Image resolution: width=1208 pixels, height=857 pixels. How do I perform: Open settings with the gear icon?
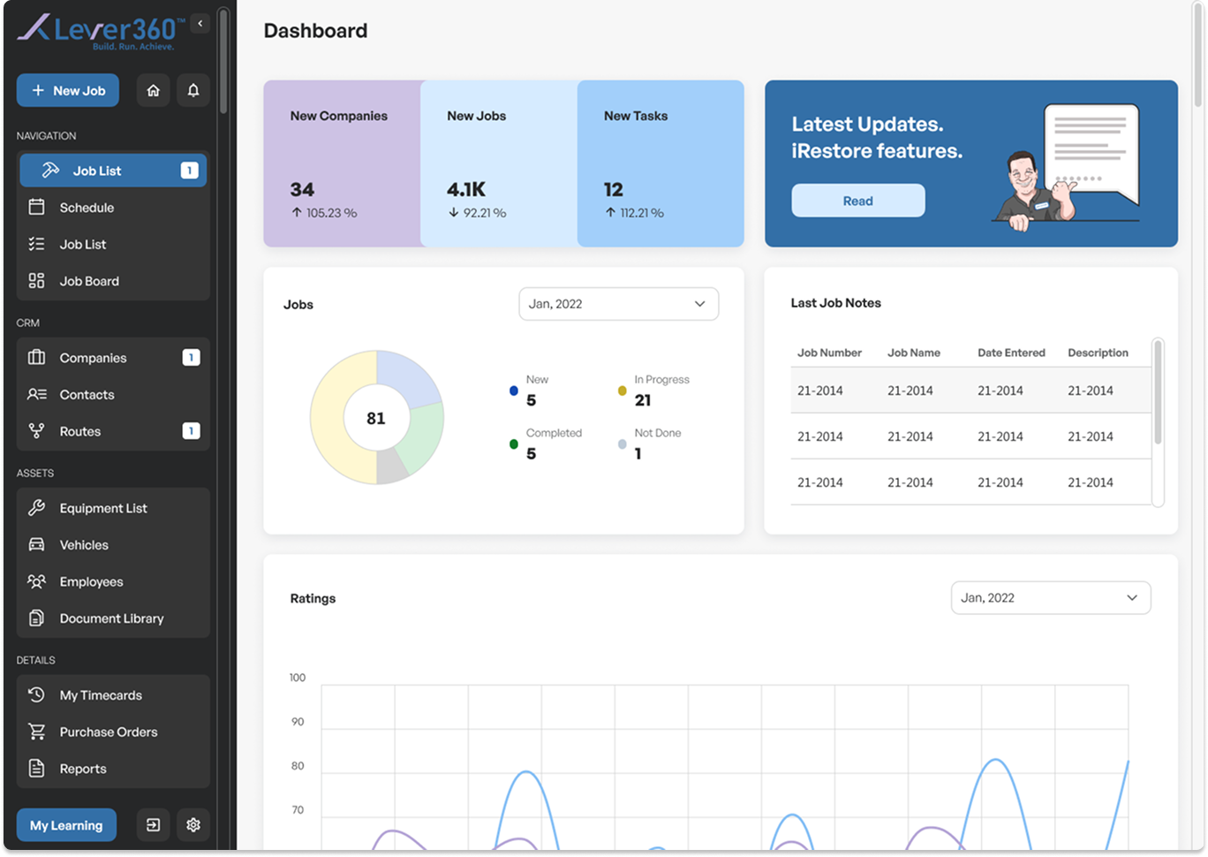pos(193,825)
